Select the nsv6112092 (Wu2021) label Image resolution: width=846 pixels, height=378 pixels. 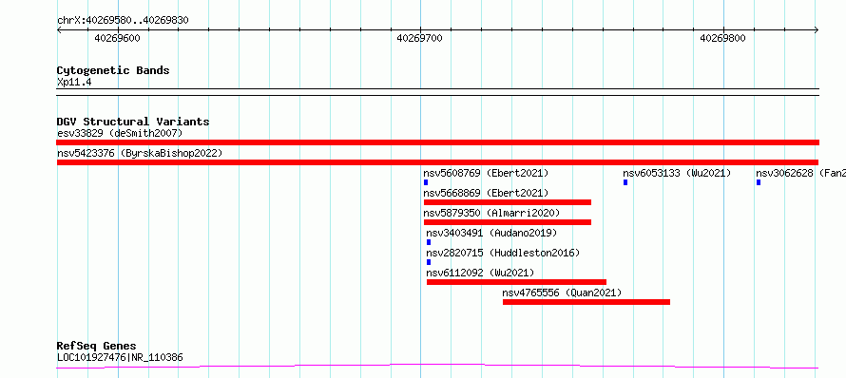click(x=480, y=273)
